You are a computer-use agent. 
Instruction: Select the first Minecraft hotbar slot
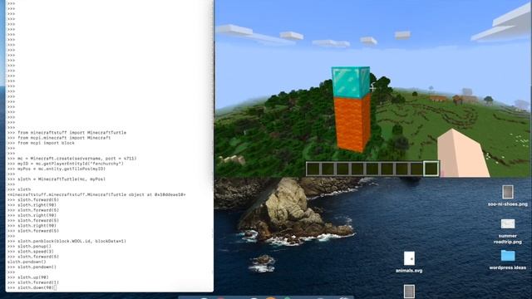313,169
